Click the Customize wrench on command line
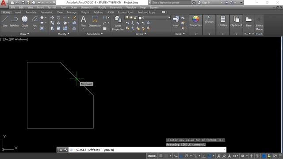The width and height of the screenshot is (283, 159). (66, 150)
